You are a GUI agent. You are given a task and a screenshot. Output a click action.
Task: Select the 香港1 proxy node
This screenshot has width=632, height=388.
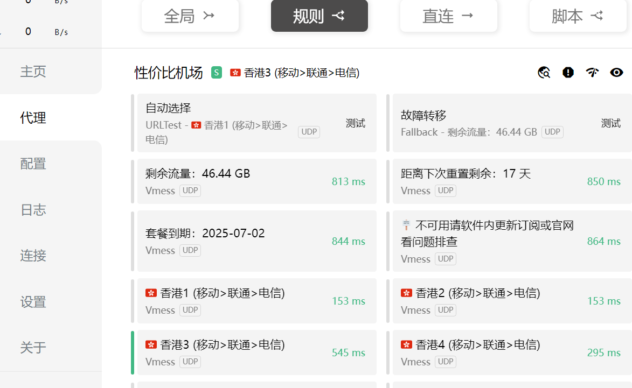pos(257,301)
